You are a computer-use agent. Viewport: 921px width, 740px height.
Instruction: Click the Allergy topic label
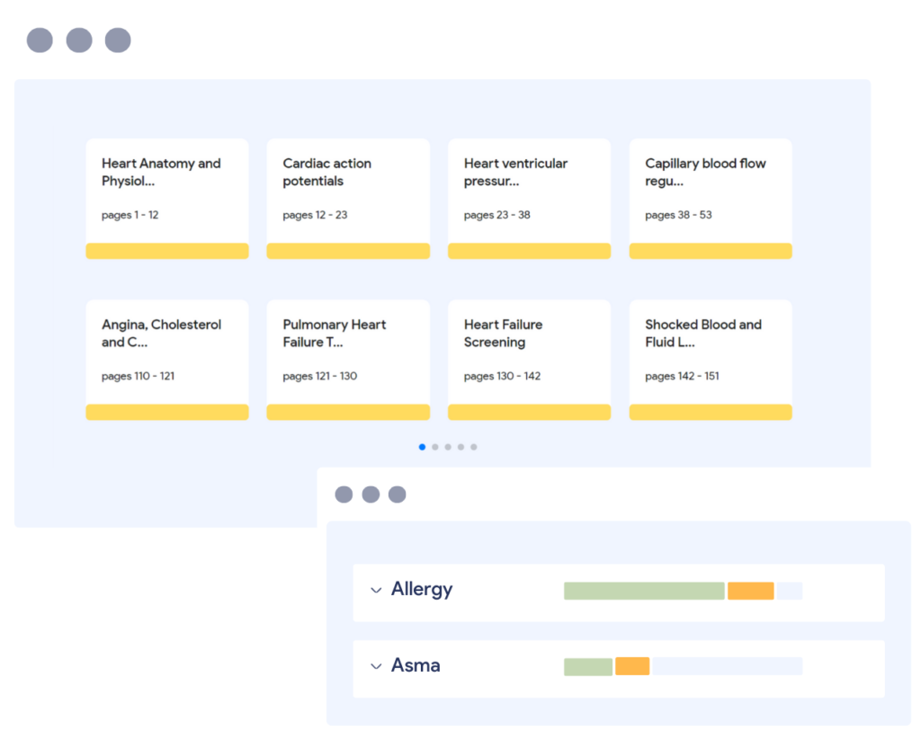422,590
